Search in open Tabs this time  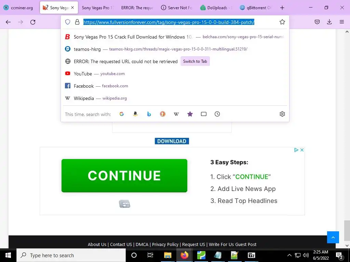[x=204, y=114]
